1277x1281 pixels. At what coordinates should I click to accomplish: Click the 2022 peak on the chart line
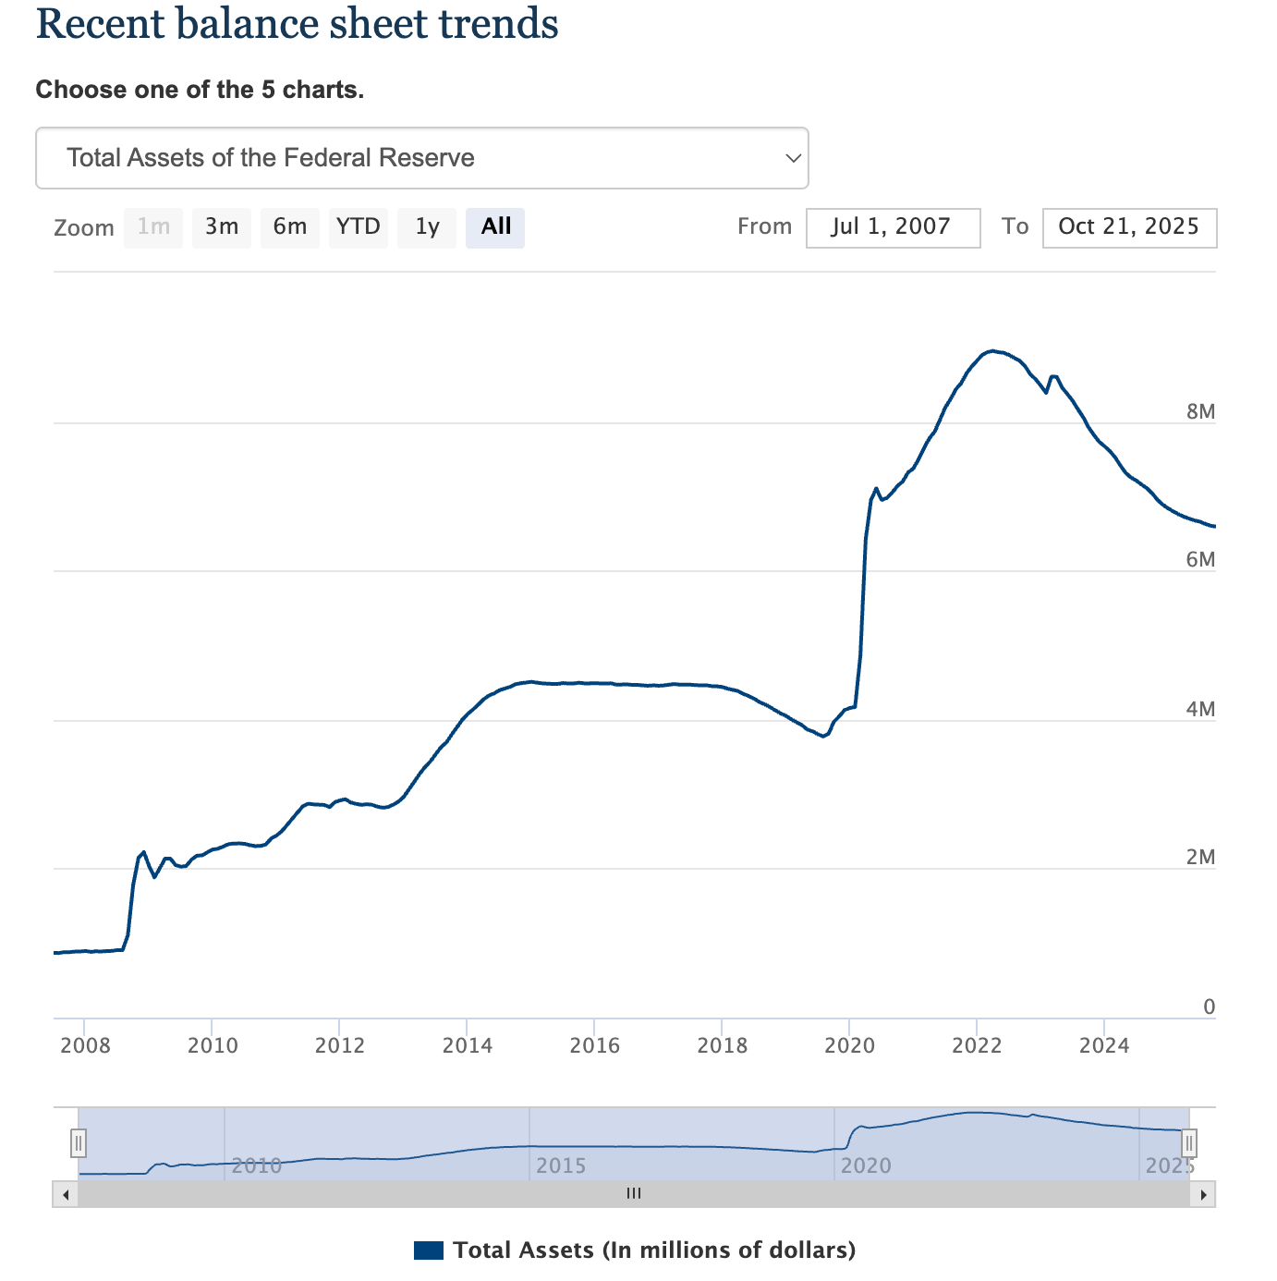pos(992,351)
